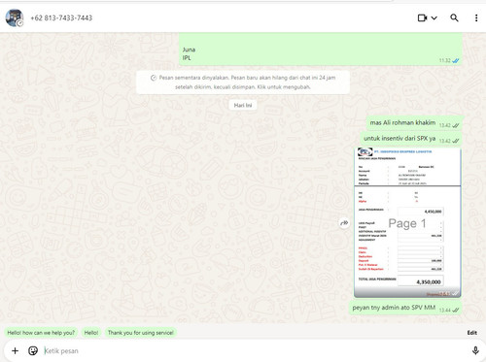Focus the 'Ketik pesan' message field
The height and width of the screenshot is (362, 486).
pos(255,350)
